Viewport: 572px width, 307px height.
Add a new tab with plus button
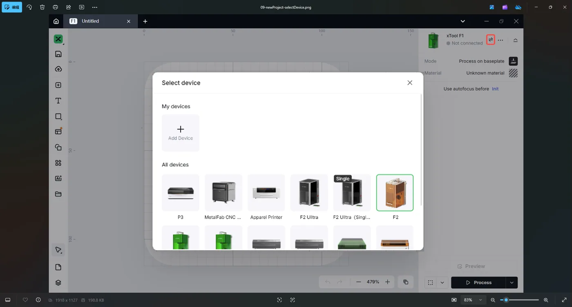[x=145, y=21]
